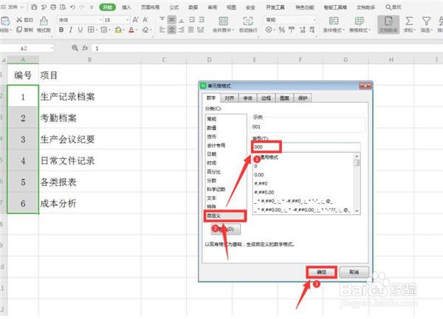Click the type input field containing 000
This screenshot has height=319, width=443.
306,147
